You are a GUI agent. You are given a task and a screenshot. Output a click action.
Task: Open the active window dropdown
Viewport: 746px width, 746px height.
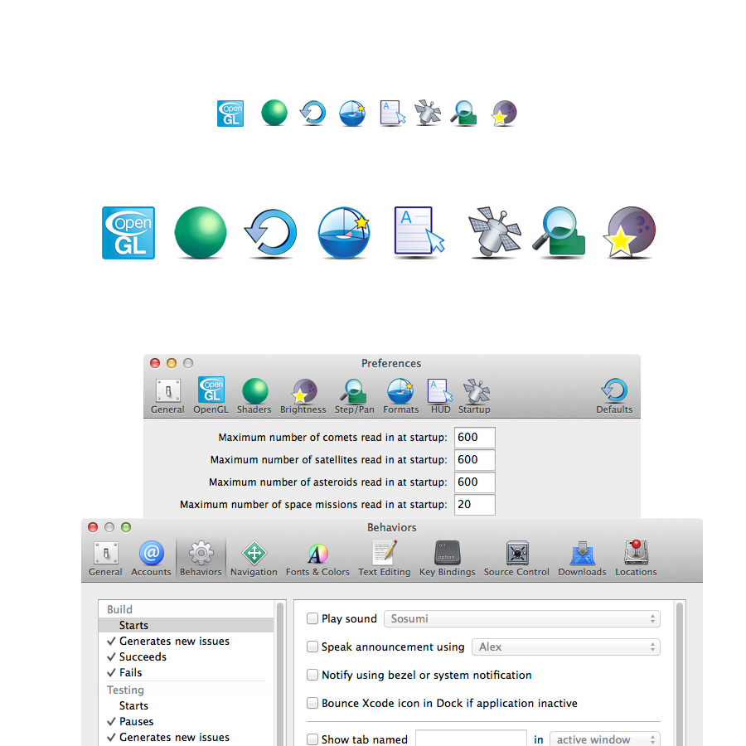[605, 739]
